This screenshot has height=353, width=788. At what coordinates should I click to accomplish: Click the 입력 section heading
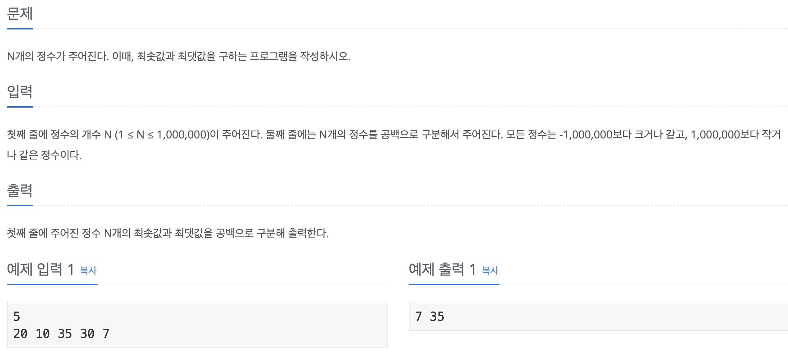(x=20, y=92)
